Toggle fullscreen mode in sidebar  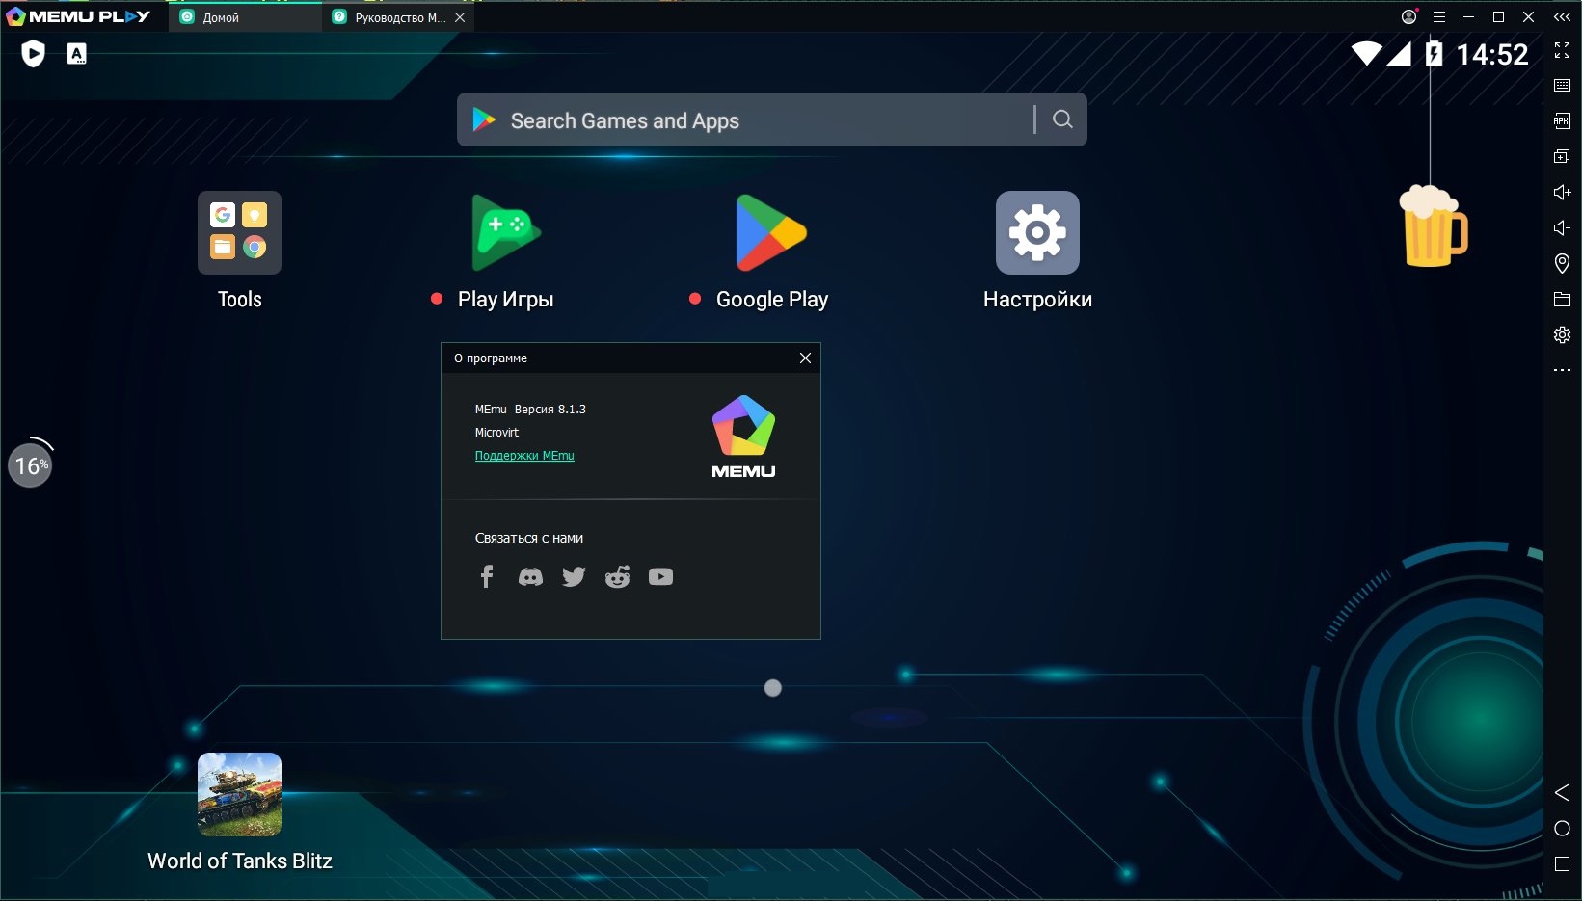(x=1563, y=50)
